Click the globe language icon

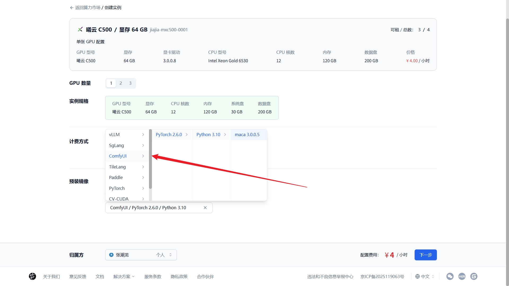[x=417, y=276]
